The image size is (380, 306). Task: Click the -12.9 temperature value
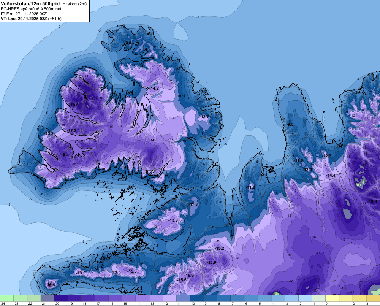116,273
